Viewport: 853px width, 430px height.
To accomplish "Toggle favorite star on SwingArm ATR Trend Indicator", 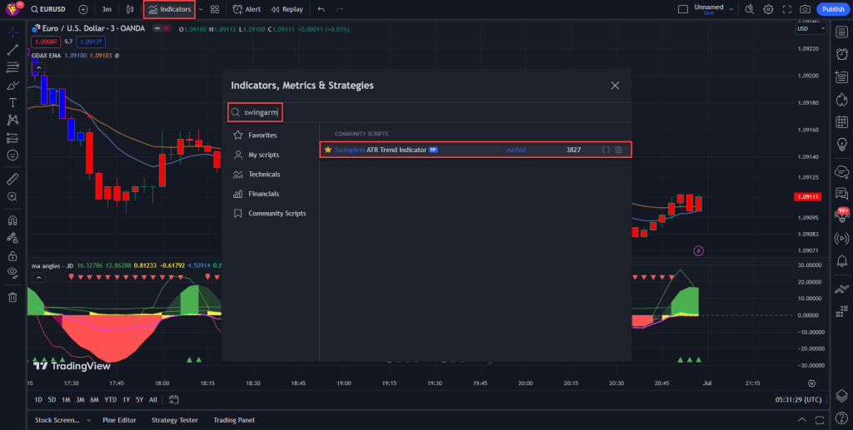I will click(x=327, y=150).
